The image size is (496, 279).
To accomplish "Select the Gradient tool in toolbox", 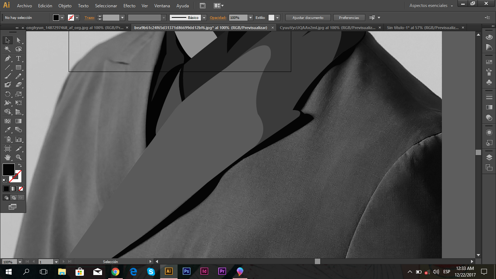I will click(19, 121).
